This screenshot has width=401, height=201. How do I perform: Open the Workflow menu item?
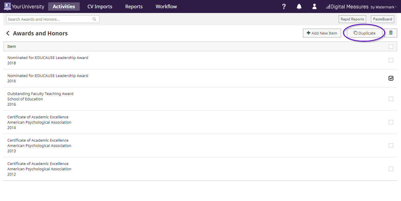(x=166, y=6)
